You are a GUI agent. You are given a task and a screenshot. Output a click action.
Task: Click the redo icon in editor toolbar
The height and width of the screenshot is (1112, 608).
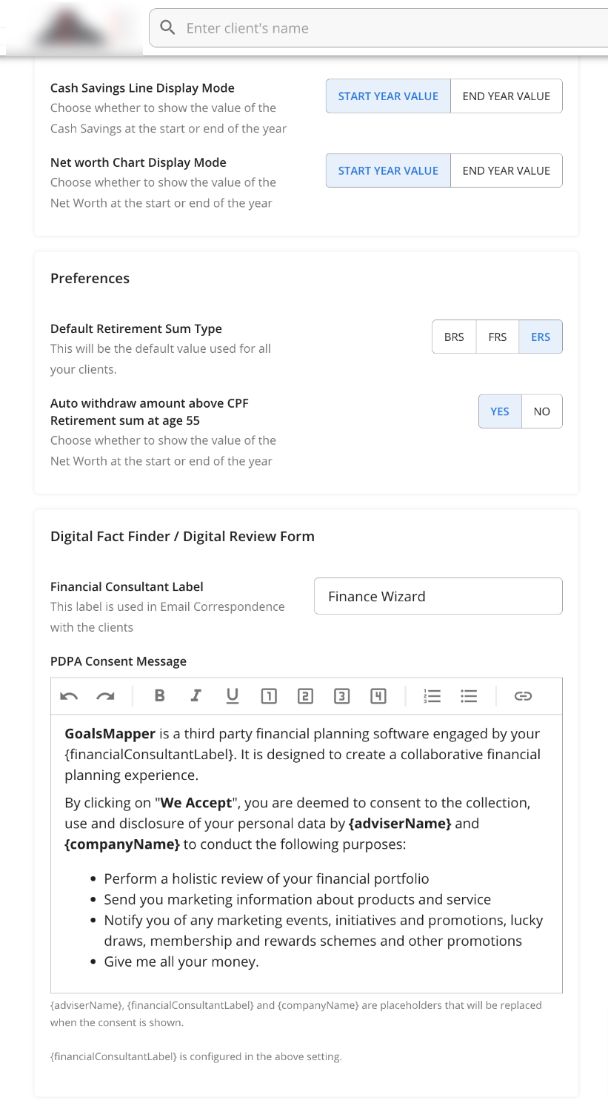coord(106,696)
